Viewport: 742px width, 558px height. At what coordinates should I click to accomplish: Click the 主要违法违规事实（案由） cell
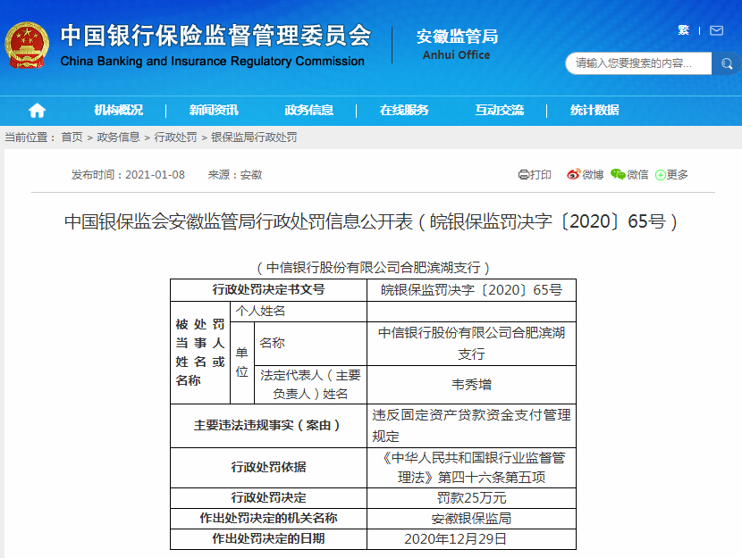pyautogui.click(x=268, y=426)
